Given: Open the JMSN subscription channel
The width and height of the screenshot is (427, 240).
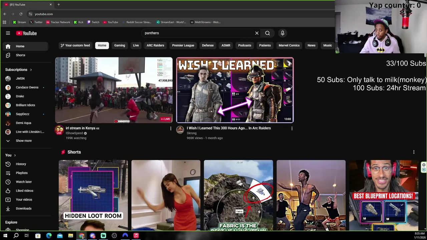Looking at the screenshot, I should 25,78.
